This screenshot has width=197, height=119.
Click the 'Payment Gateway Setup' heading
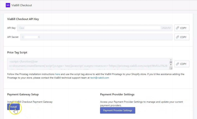pyautogui.click(x=23, y=95)
